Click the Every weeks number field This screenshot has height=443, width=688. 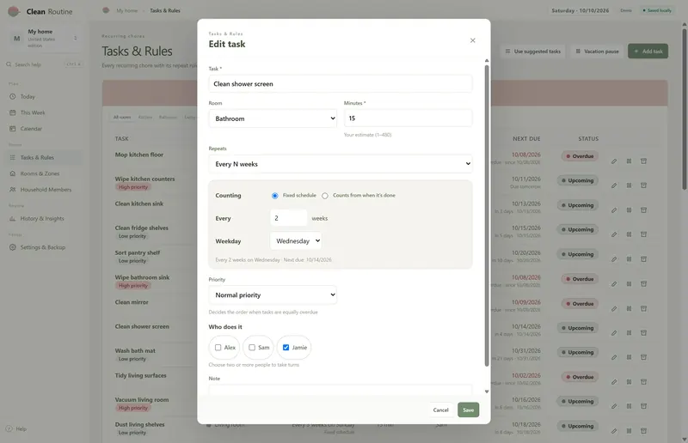(289, 218)
